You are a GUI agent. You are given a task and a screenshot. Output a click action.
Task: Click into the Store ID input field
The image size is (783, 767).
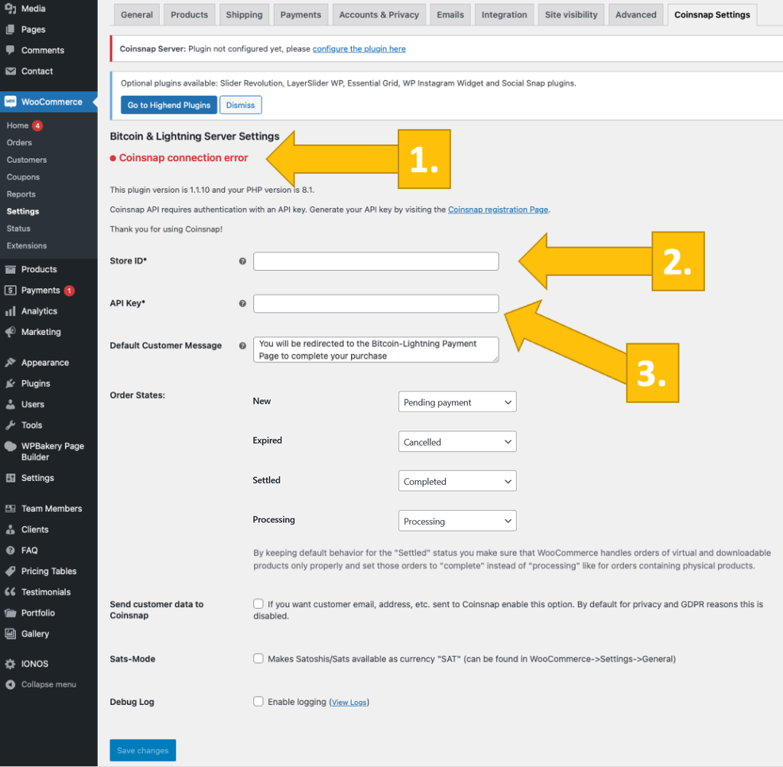(x=375, y=262)
